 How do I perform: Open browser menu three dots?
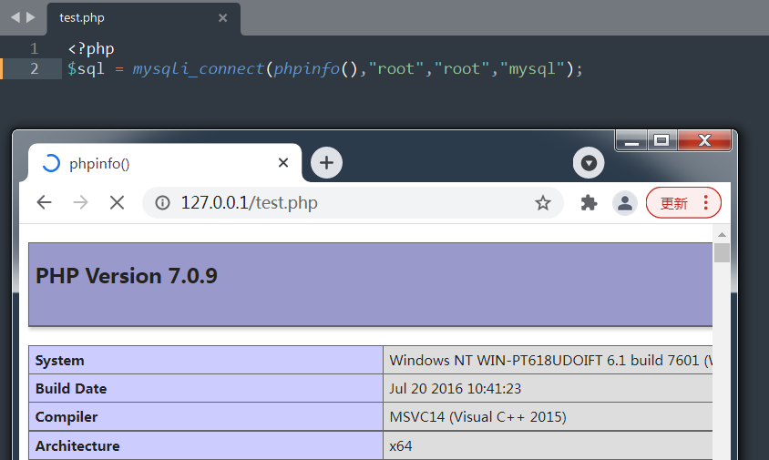pos(706,202)
